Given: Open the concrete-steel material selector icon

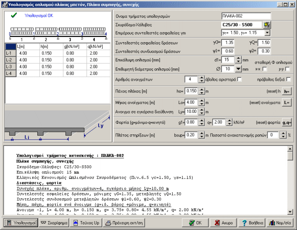Looking at the screenshot, I should [x=267, y=25].
